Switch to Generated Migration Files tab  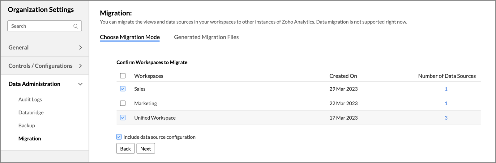click(206, 37)
